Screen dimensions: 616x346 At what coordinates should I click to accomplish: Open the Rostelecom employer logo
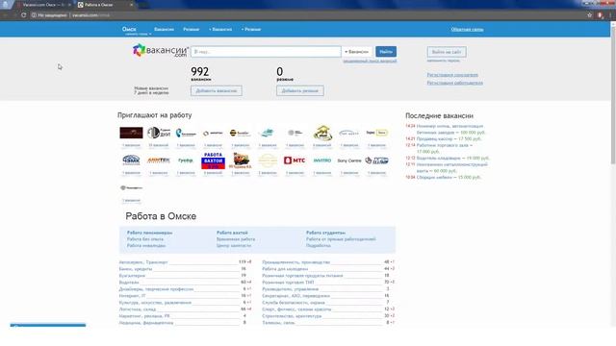click(x=186, y=133)
